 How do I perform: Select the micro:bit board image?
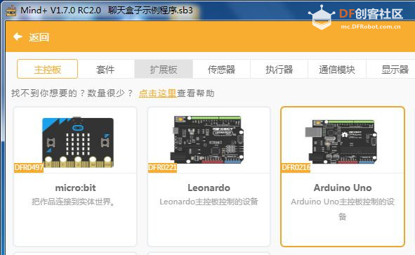click(78, 142)
